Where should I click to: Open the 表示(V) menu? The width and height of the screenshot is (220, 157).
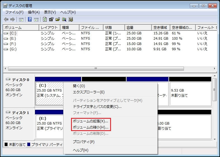tap(50, 12)
